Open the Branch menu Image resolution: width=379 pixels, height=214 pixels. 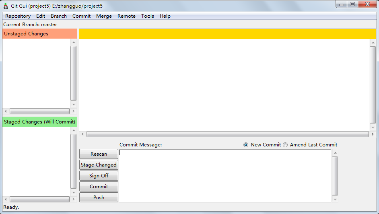click(59, 16)
